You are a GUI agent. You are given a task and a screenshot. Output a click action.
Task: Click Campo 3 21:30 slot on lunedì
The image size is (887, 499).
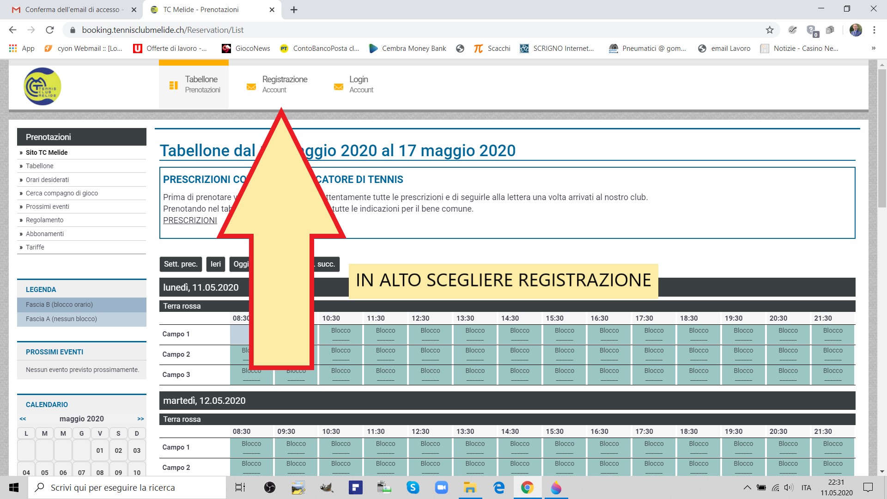click(833, 375)
